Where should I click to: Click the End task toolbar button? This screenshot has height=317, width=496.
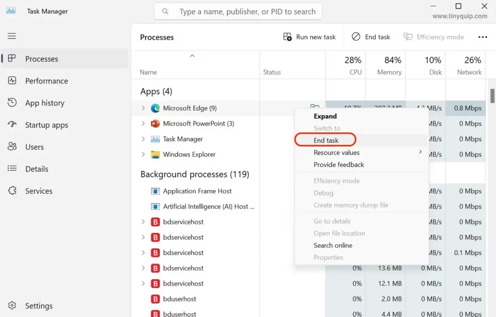pyautogui.click(x=371, y=36)
